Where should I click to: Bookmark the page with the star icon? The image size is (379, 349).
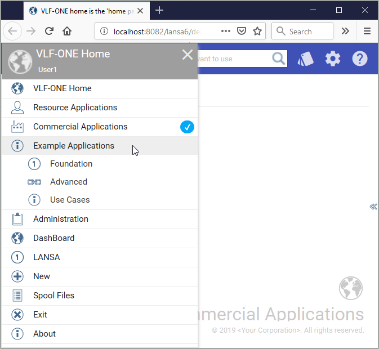tap(257, 31)
